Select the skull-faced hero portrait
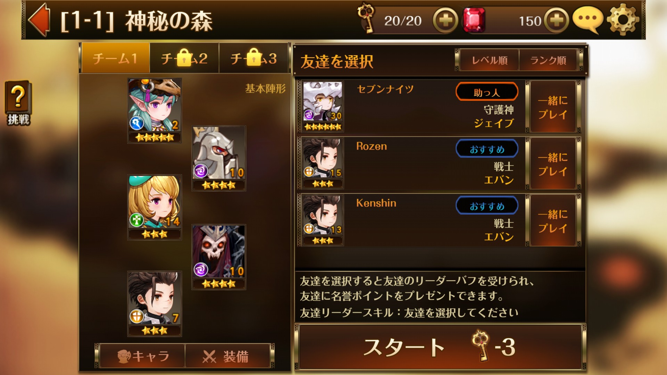The width and height of the screenshot is (667, 375). pos(219,257)
